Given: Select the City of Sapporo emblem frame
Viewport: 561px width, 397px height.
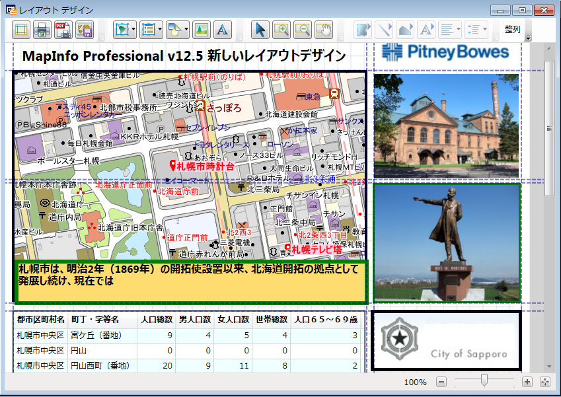Looking at the screenshot, I should (446, 341).
